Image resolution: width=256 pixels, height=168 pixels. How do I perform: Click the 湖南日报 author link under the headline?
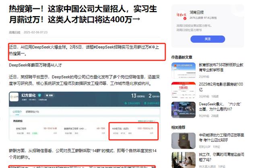(15, 32)
